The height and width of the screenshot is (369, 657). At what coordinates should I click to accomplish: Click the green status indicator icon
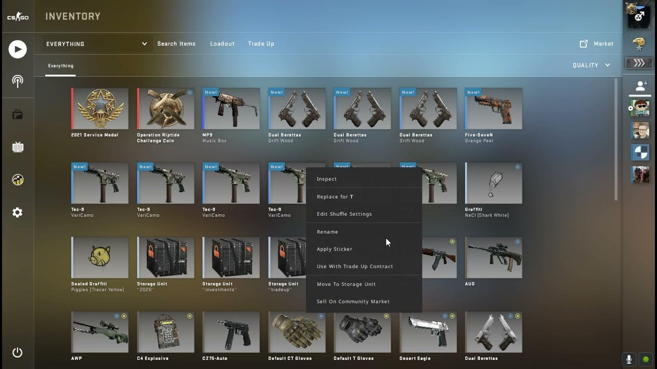(x=646, y=359)
